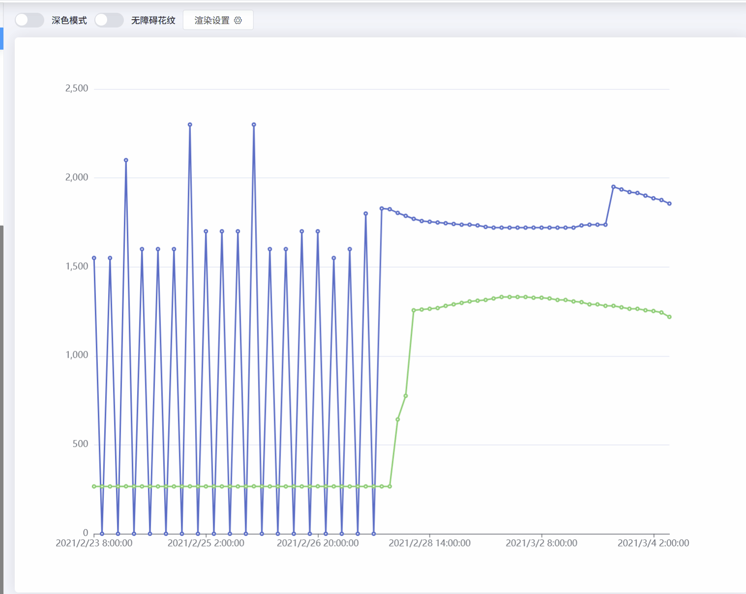Select the highlighted blue tab in left sidebar

pyautogui.click(x=2, y=39)
